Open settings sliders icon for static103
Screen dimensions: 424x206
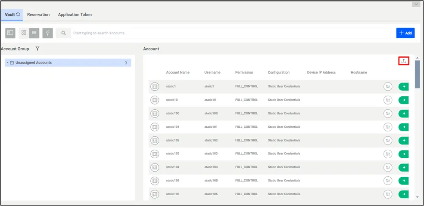[x=388, y=154]
